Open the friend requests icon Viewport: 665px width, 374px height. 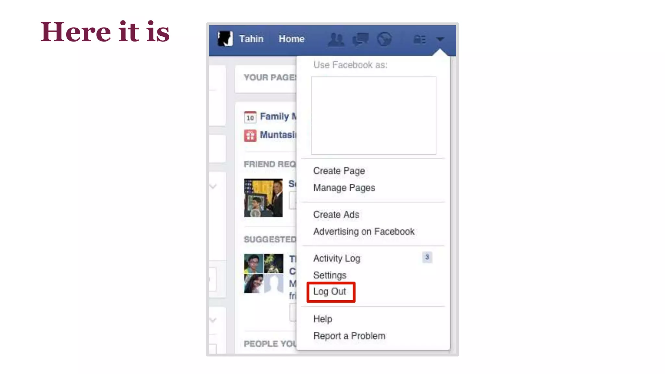[x=336, y=40]
